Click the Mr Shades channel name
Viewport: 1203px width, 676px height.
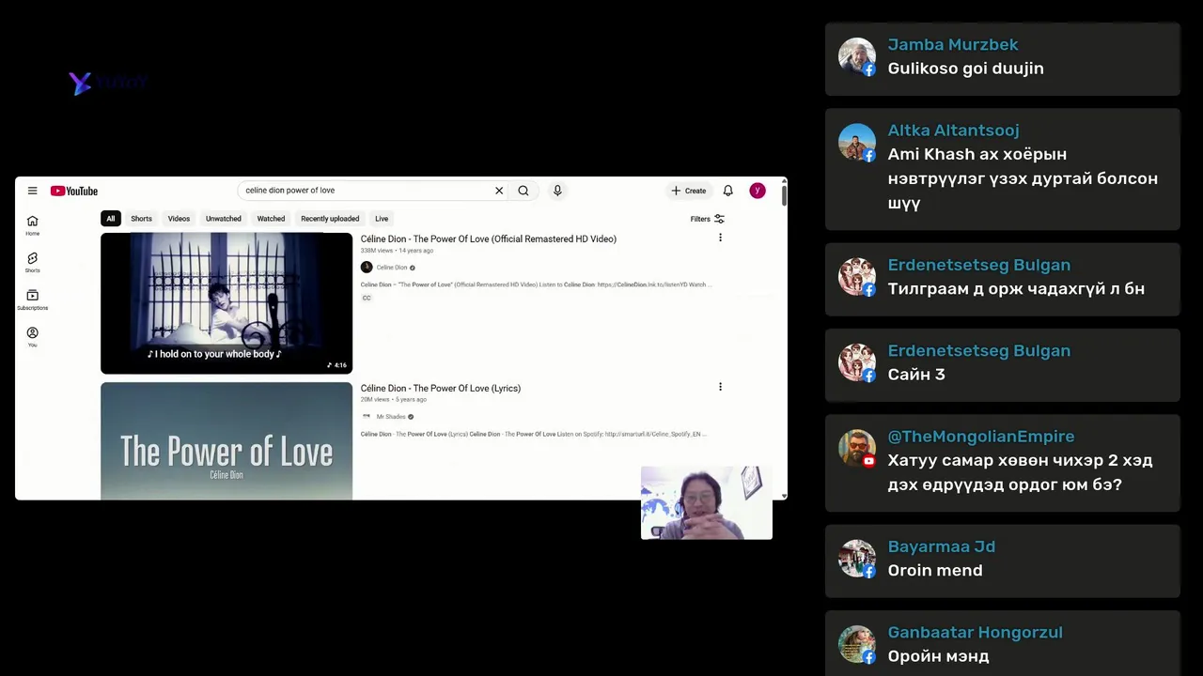tap(391, 417)
